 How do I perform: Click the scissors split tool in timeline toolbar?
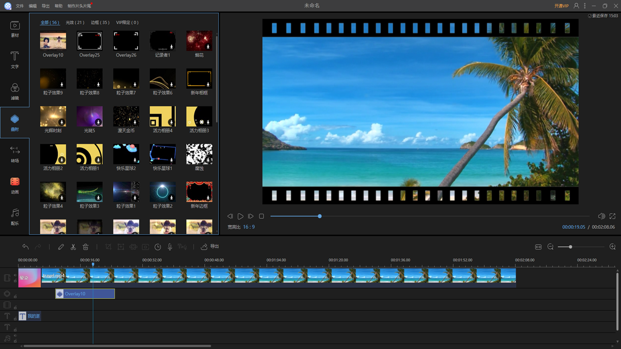point(73,247)
